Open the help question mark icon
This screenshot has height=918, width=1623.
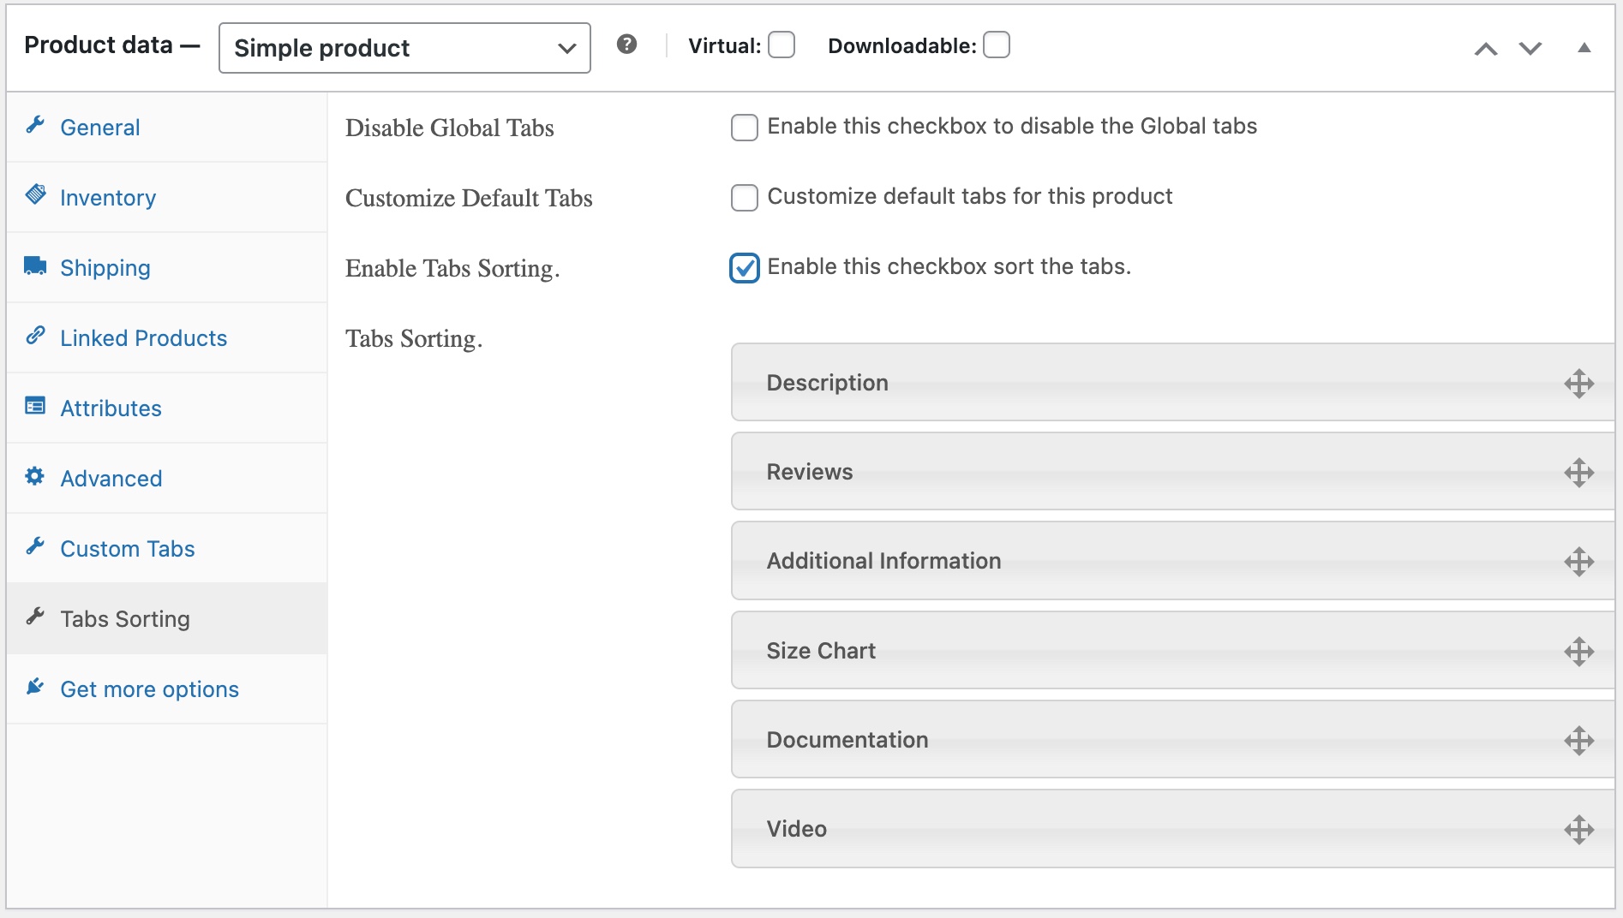(x=626, y=44)
